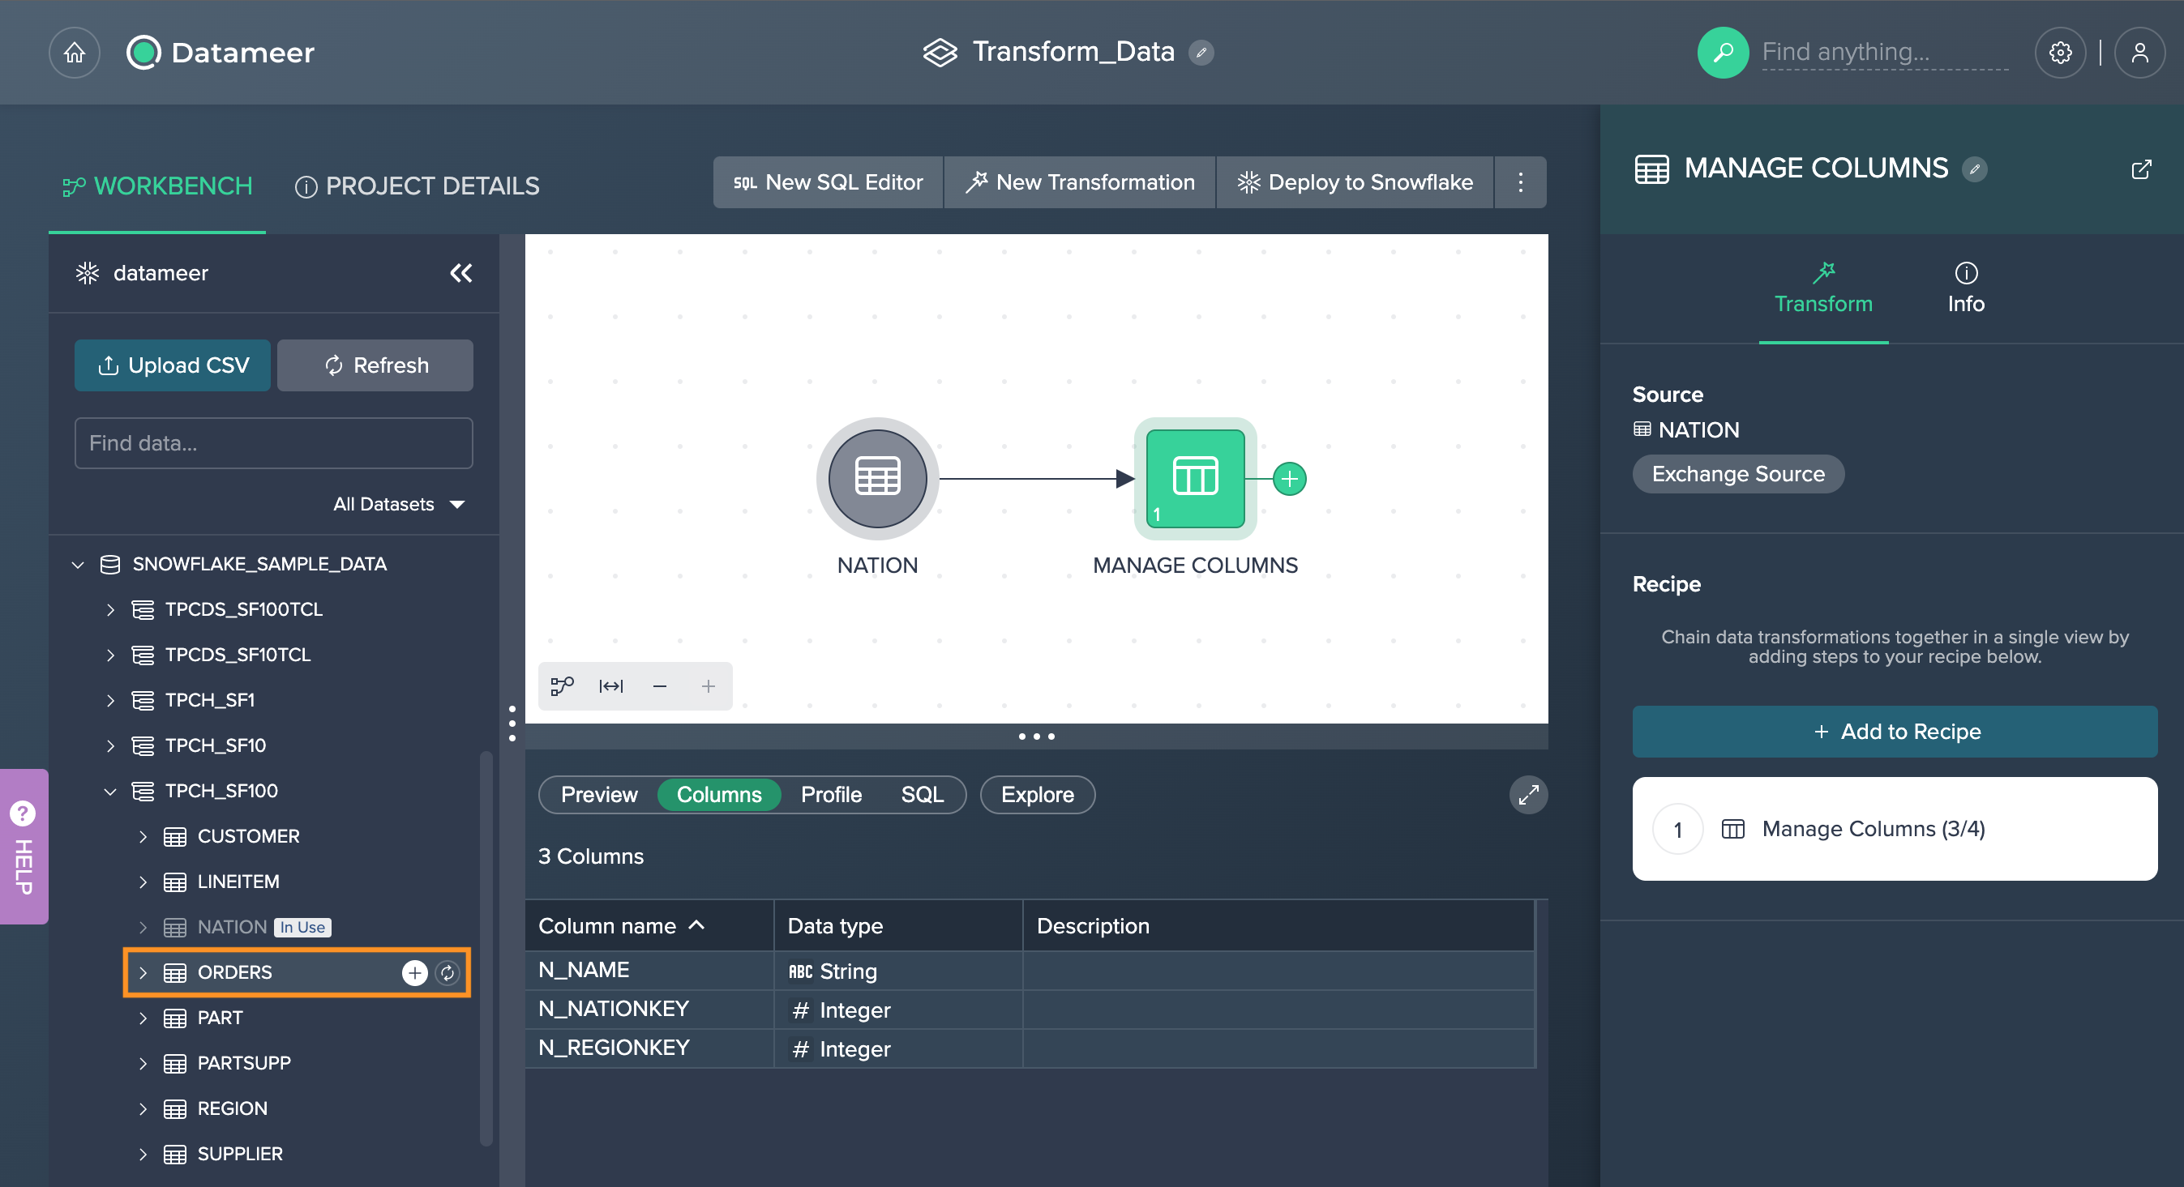
Task: Click the plus icon beside ORDERS dataset
Action: click(414, 971)
